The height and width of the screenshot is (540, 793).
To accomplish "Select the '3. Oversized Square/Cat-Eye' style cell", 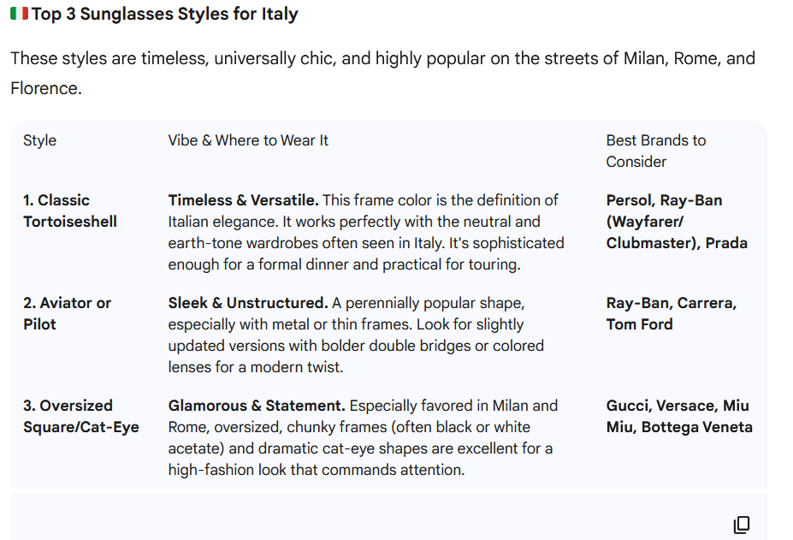I will (x=80, y=416).
